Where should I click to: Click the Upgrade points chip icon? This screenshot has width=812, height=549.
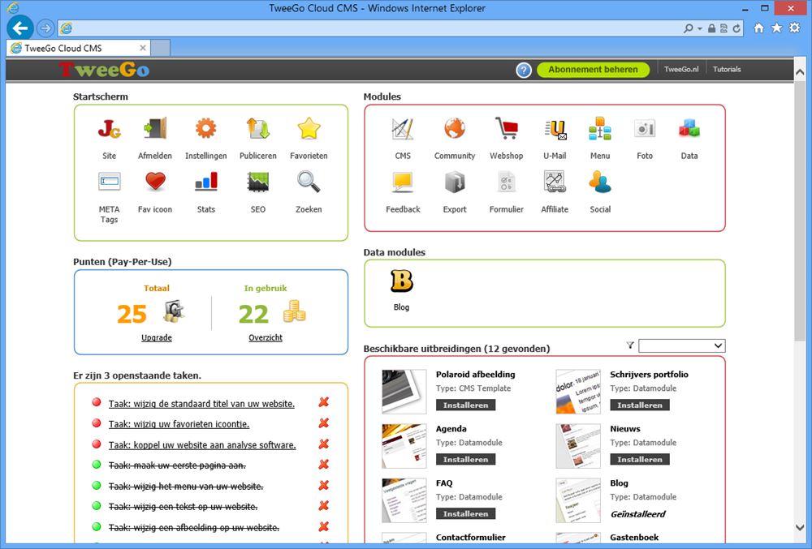174,311
